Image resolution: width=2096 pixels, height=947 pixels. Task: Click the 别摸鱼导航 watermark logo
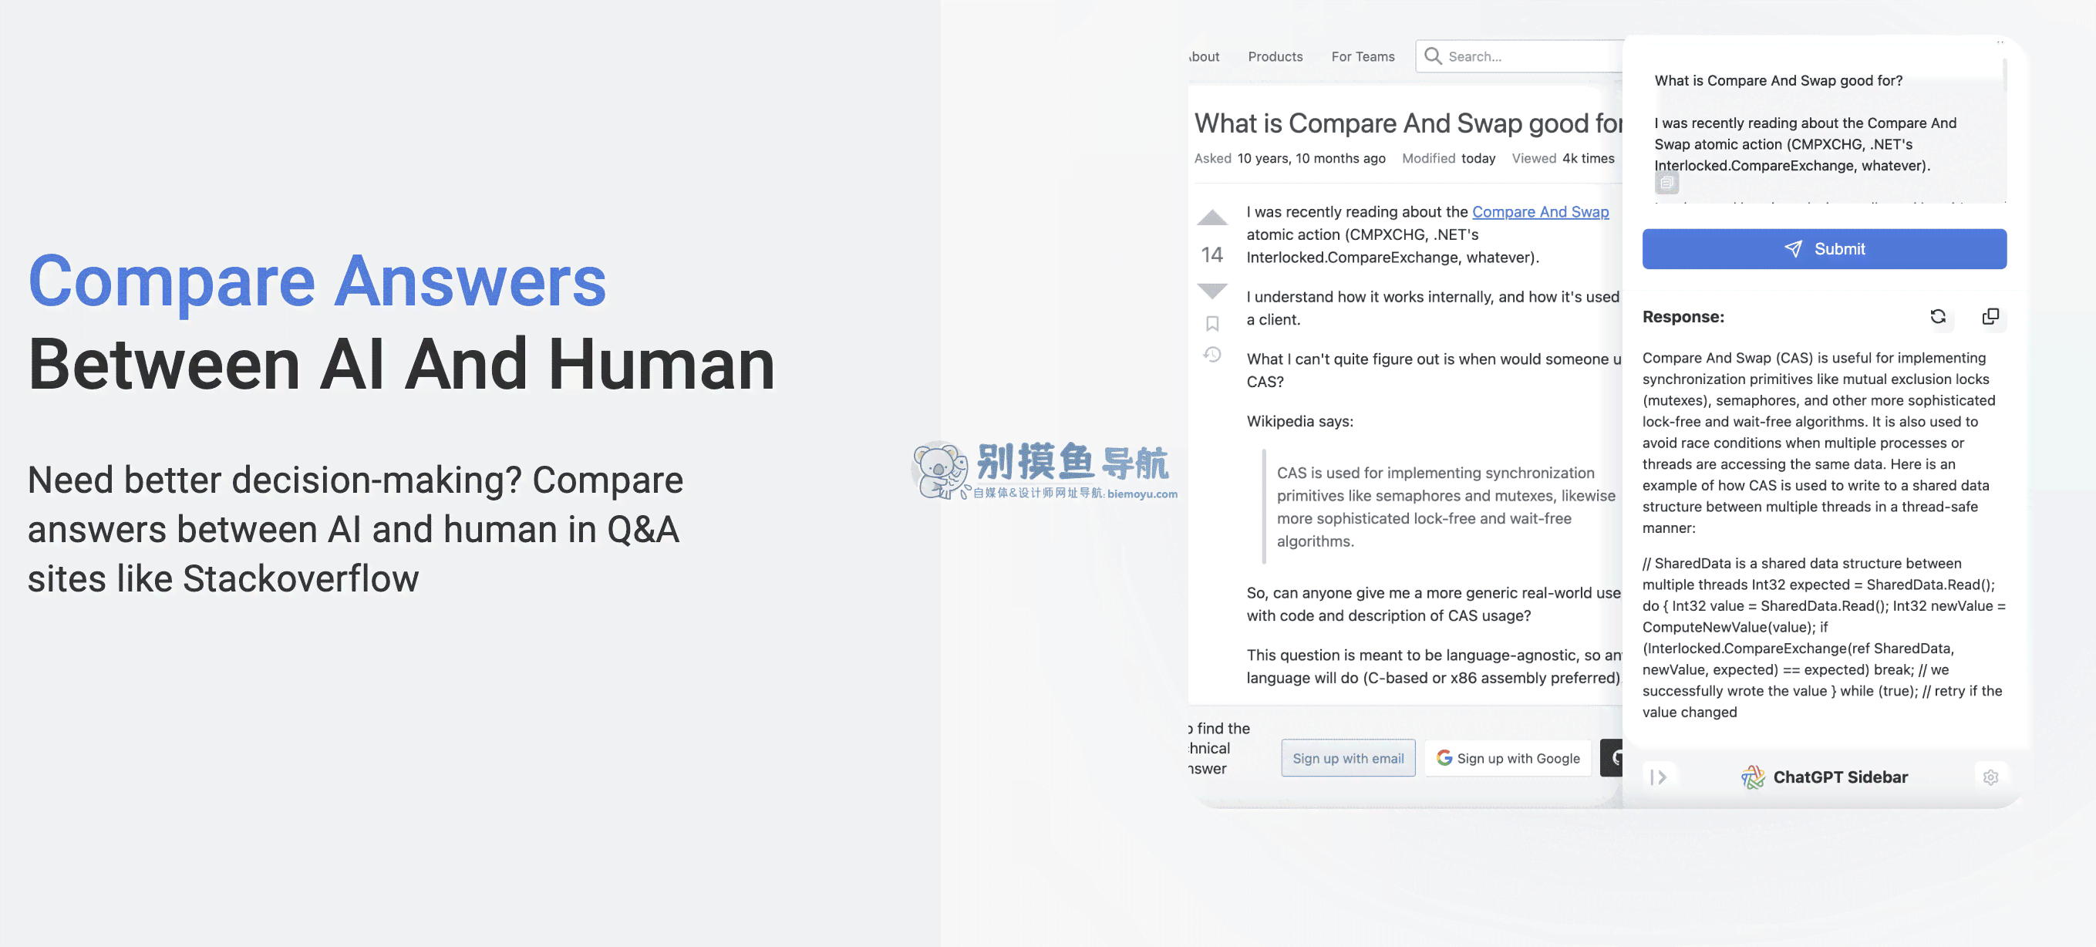(1048, 473)
